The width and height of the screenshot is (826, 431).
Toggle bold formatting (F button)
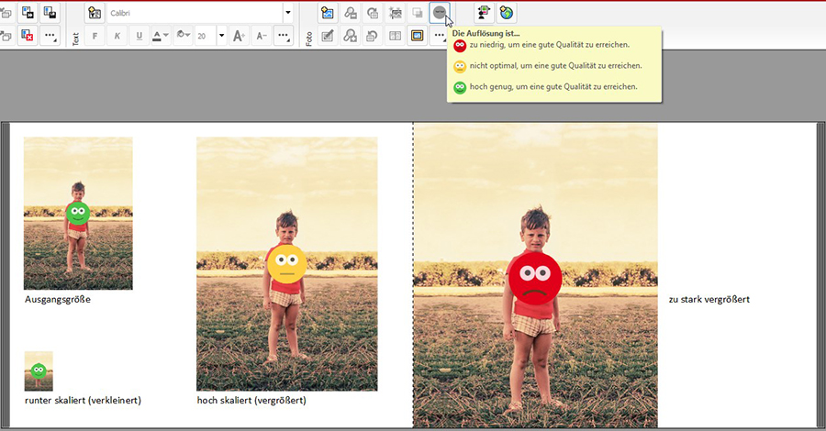click(x=95, y=36)
